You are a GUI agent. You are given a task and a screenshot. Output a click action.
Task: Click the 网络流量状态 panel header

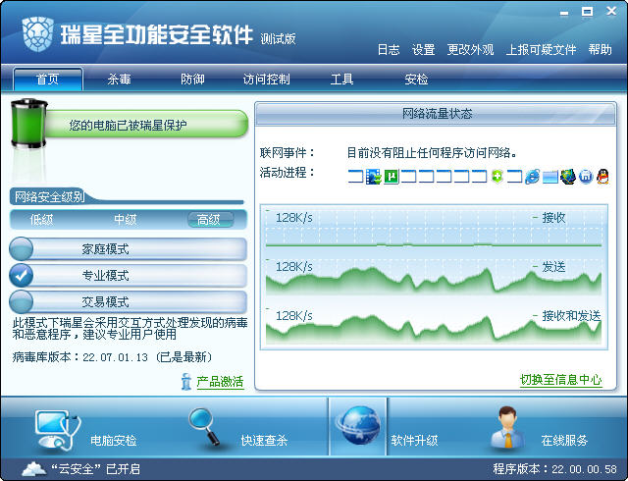[x=436, y=114]
